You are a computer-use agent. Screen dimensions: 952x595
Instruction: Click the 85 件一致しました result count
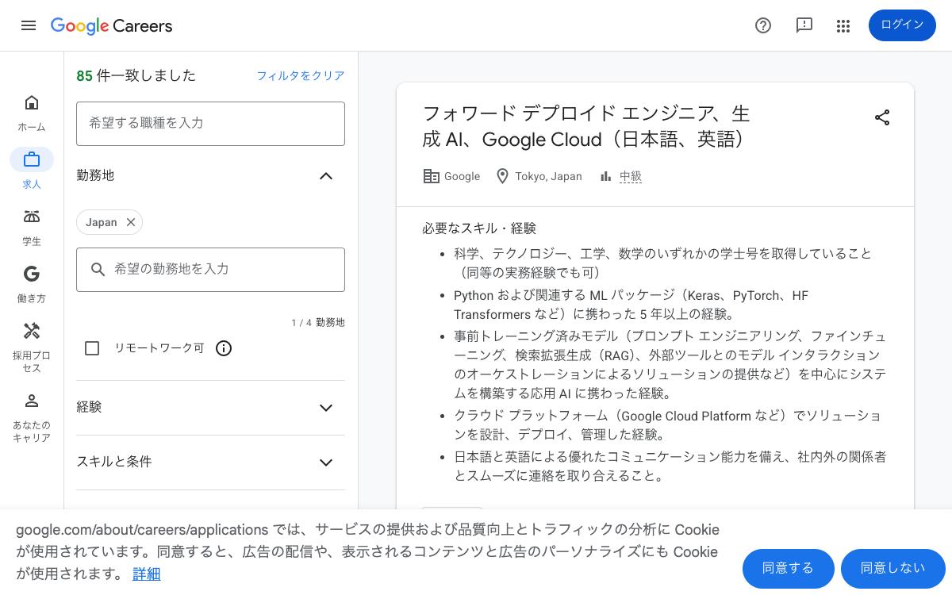tap(136, 75)
